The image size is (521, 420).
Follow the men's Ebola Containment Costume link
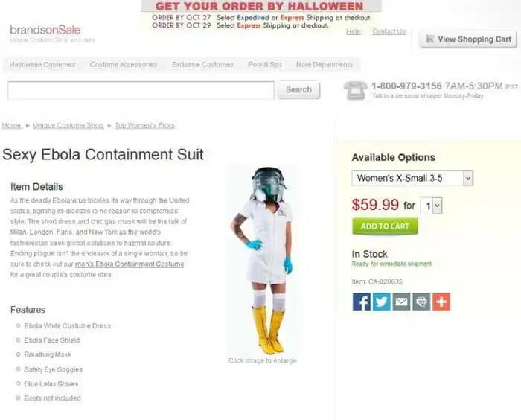130,264
